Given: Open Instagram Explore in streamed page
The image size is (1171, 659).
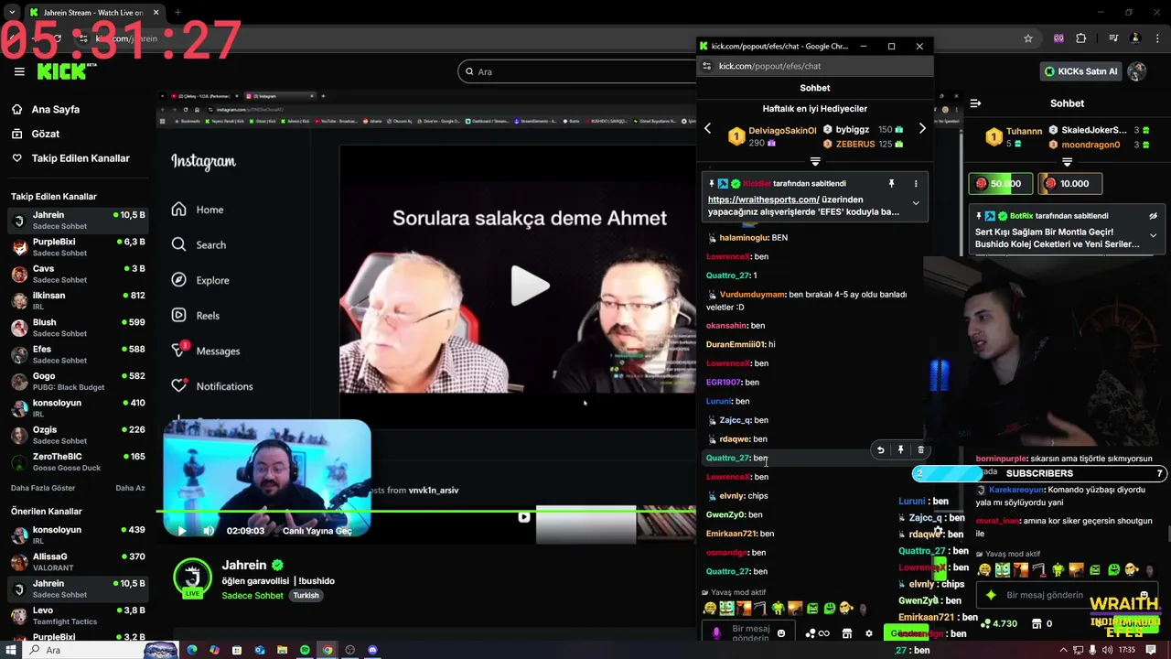Looking at the screenshot, I should tap(201, 280).
